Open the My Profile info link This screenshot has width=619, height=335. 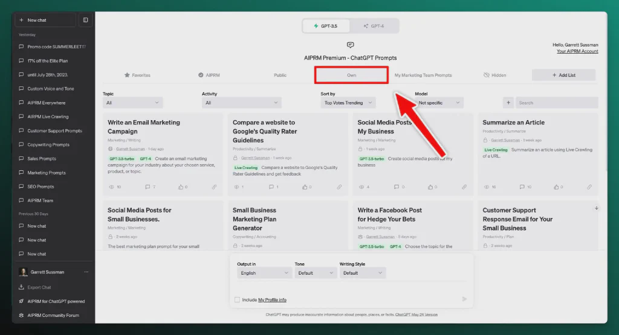pos(272,299)
